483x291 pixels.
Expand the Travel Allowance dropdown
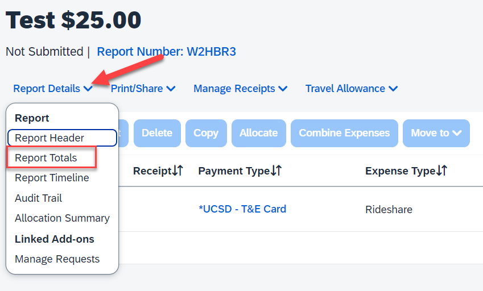(x=351, y=89)
